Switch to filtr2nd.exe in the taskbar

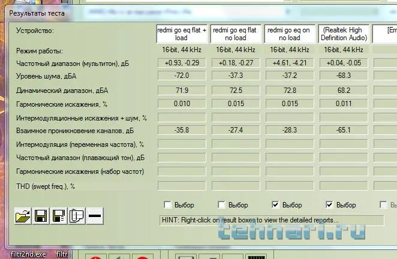pyautogui.click(x=23, y=254)
